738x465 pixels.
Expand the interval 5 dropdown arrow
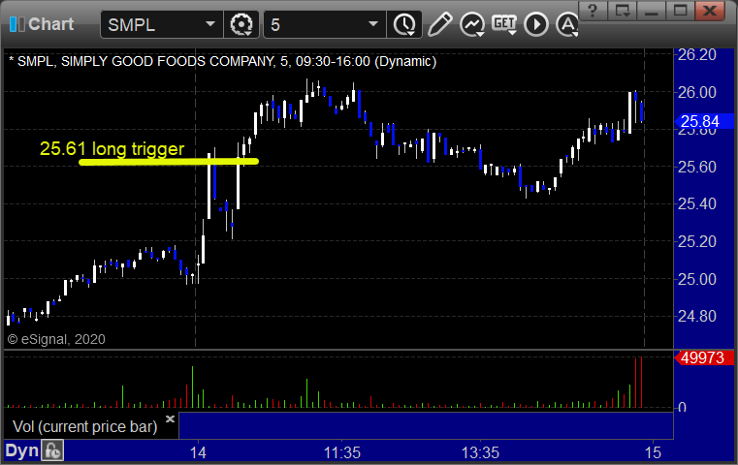pyautogui.click(x=372, y=24)
